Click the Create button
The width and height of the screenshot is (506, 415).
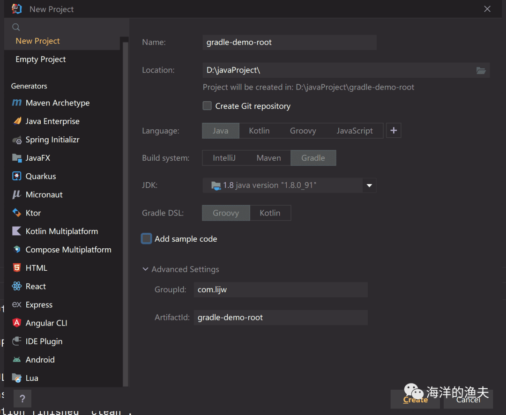tap(415, 400)
